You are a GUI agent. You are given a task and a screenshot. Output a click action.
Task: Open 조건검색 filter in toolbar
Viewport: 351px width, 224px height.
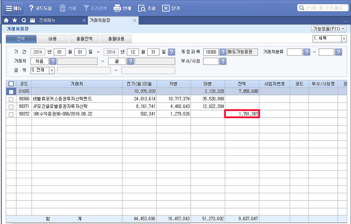click(95, 8)
